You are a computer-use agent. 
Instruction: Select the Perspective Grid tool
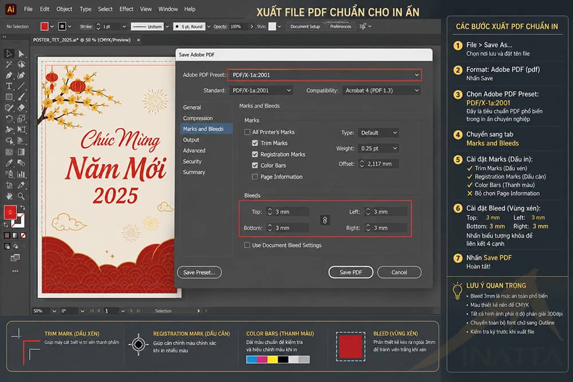click(21, 141)
